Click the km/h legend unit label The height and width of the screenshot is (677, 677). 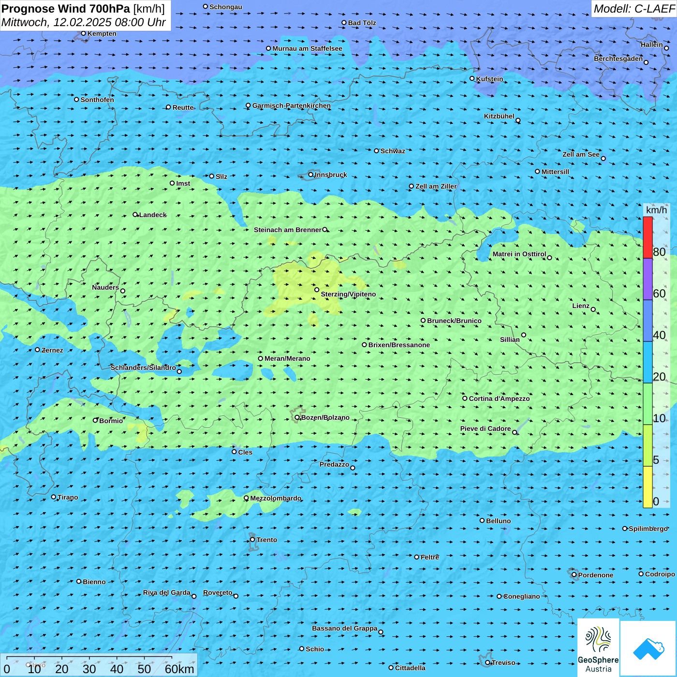click(x=656, y=210)
